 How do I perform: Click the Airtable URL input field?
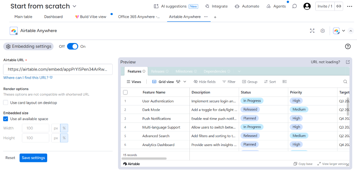pyautogui.click(x=58, y=69)
